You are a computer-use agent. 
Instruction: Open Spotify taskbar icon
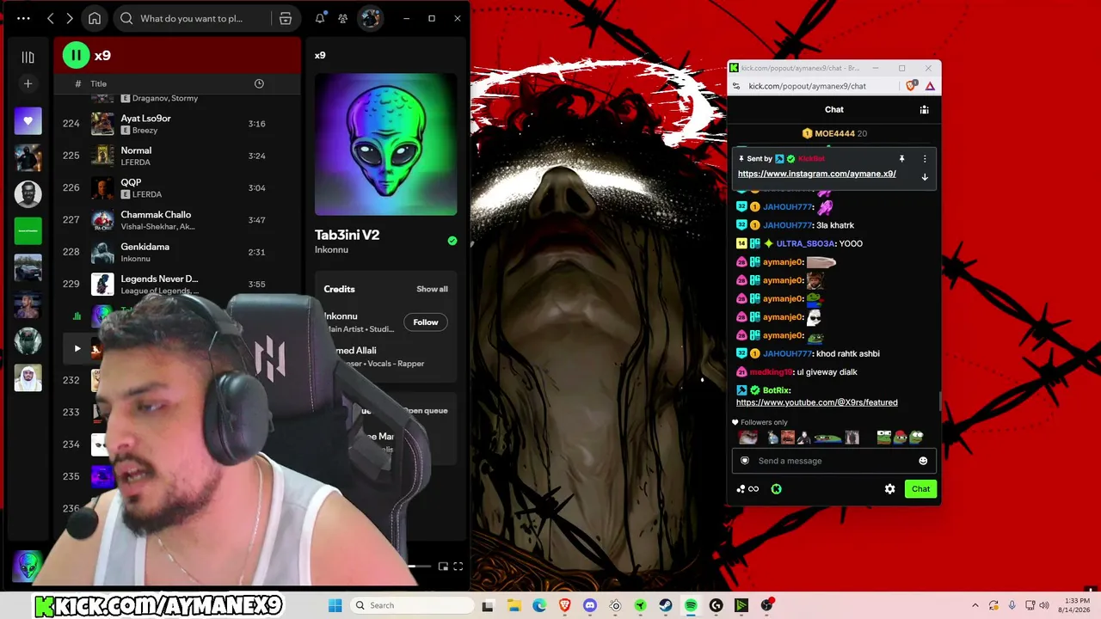691,605
